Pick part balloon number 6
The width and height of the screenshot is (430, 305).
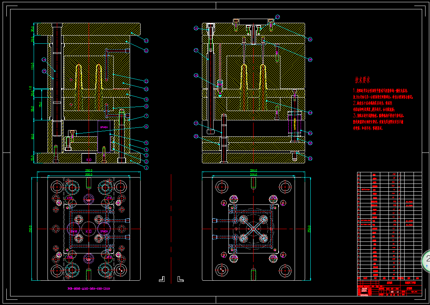(x=146, y=127)
